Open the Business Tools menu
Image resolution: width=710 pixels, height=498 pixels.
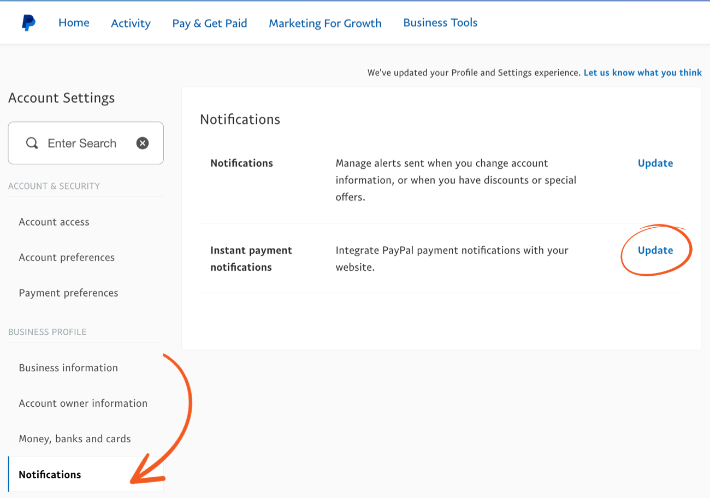coord(440,23)
